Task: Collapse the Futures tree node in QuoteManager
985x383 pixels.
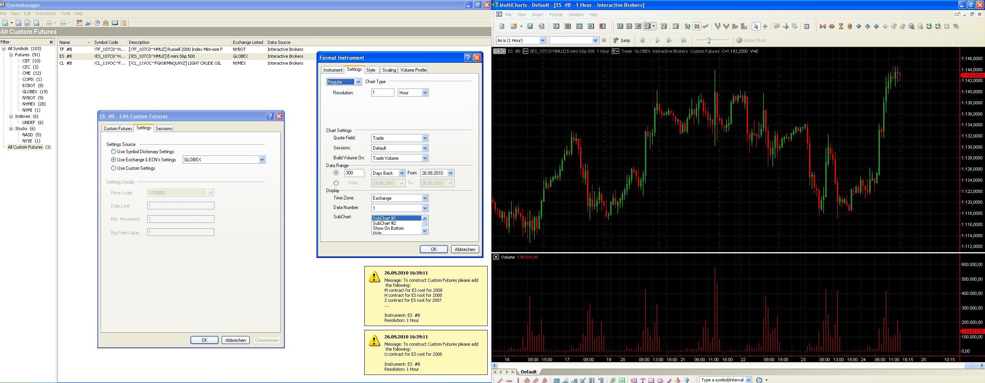Action: click(11, 55)
